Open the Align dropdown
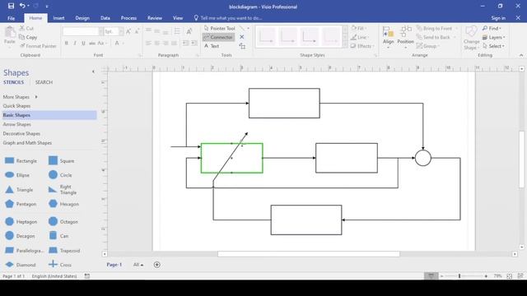 point(388,37)
